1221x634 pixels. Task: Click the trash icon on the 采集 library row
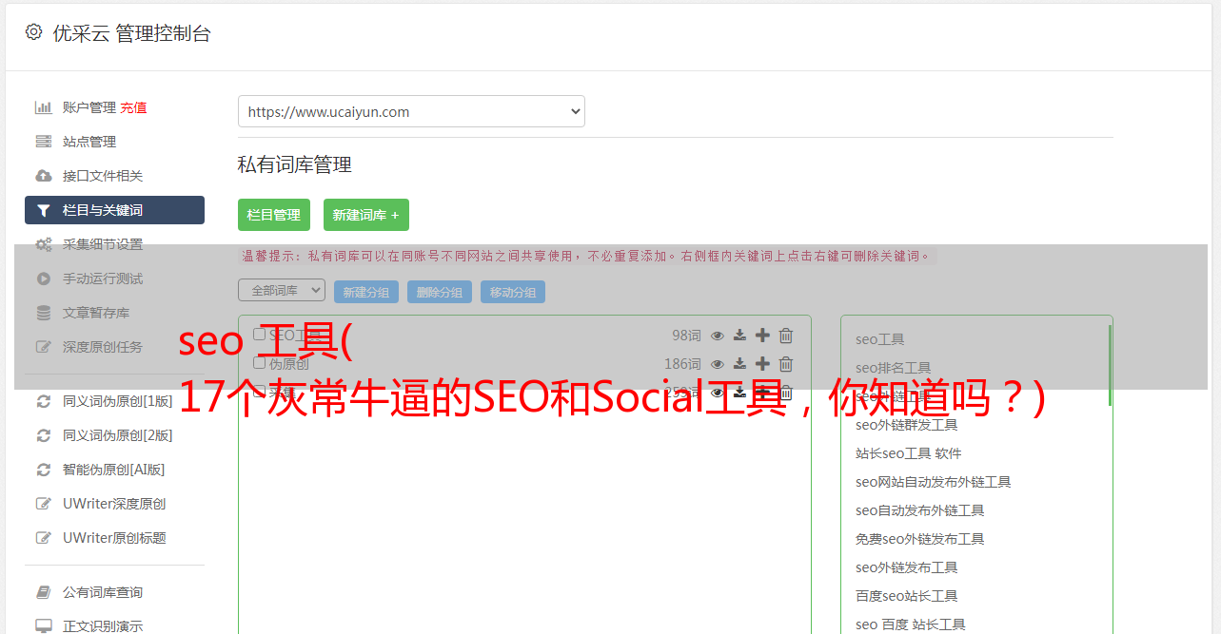[x=786, y=393]
